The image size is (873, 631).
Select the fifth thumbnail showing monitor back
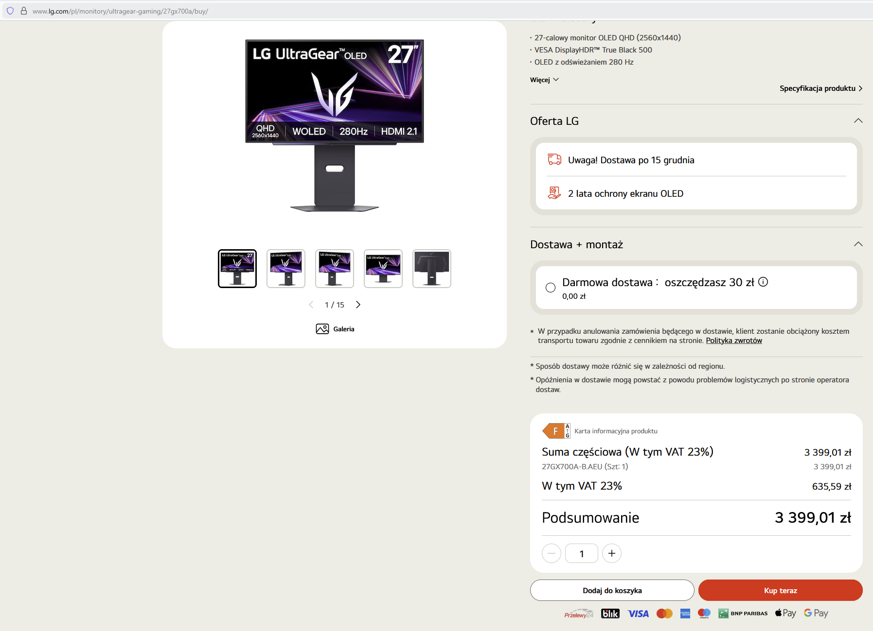click(432, 269)
